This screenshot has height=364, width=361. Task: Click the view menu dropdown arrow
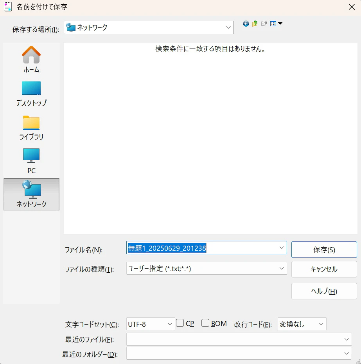coord(280,24)
